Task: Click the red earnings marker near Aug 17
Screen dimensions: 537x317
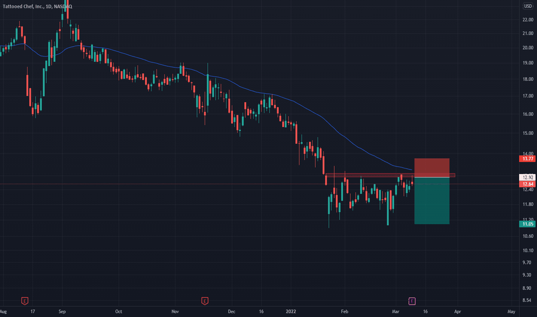Action: (25, 301)
